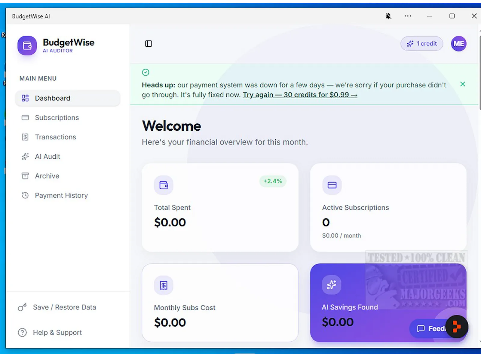This screenshot has height=354, width=481.
Task: Open the AI Audit menu item
Action: pos(68,157)
